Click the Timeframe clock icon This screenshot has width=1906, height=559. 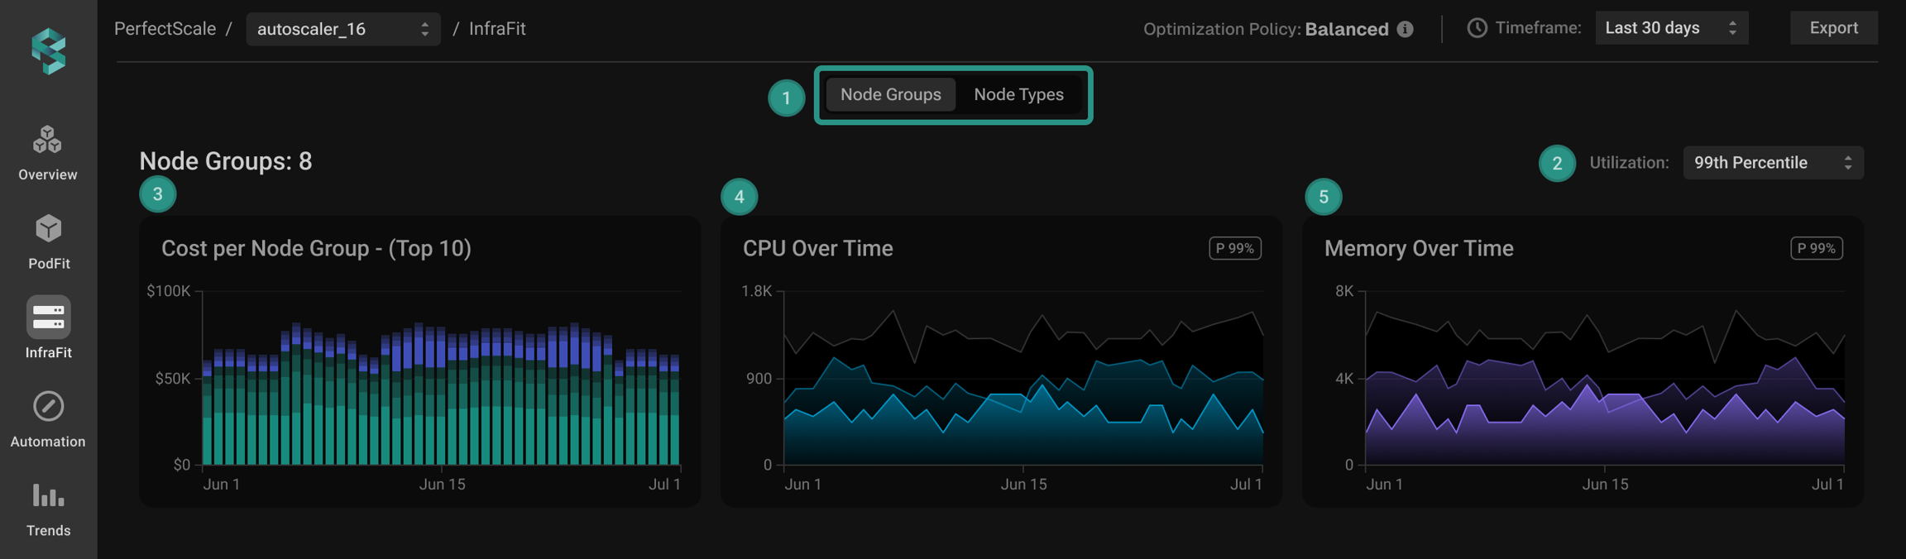coord(1477,28)
